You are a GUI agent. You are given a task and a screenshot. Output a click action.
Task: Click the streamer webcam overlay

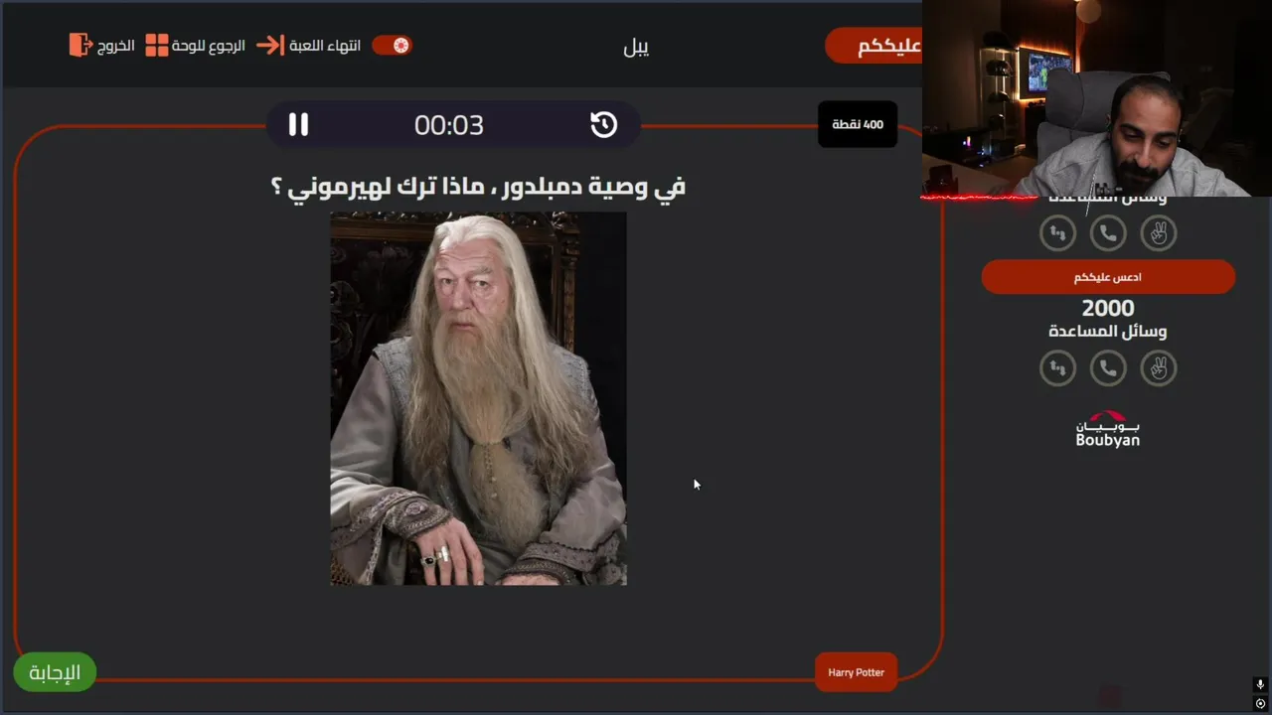point(1097,98)
